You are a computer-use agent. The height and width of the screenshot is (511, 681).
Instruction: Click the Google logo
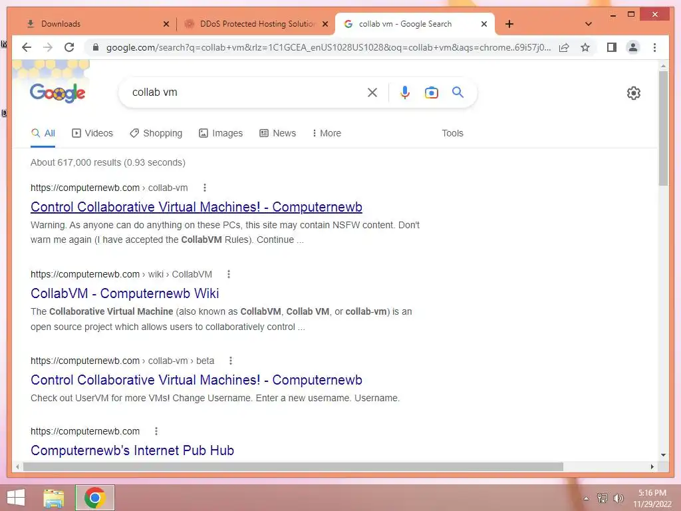tap(57, 92)
